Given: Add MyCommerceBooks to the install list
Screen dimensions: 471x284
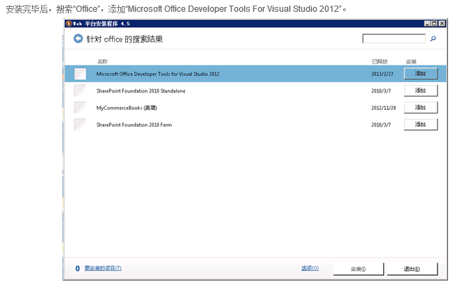Looking at the screenshot, I should click(x=420, y=108).
